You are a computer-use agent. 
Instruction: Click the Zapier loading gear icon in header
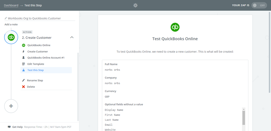[x=135, y=5]
